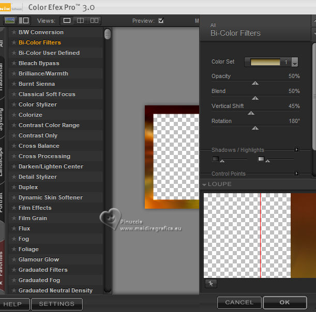This screenshot has height=312, width=316.
Task: Select the Darken/Lighten Center filter
Action: [x=51, y=166]
